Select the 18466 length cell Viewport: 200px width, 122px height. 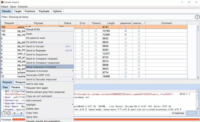point(111,76)
